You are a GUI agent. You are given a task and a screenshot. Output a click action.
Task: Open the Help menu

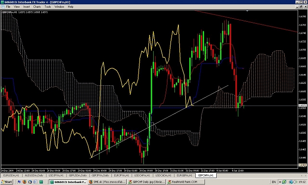[70, 7]
